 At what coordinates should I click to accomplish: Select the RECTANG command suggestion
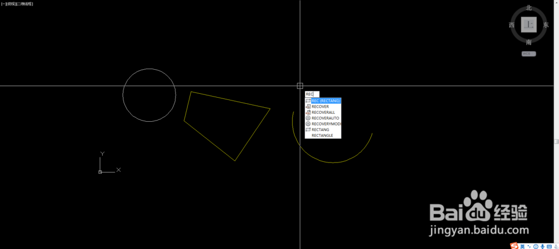click(x=323, y=130)
